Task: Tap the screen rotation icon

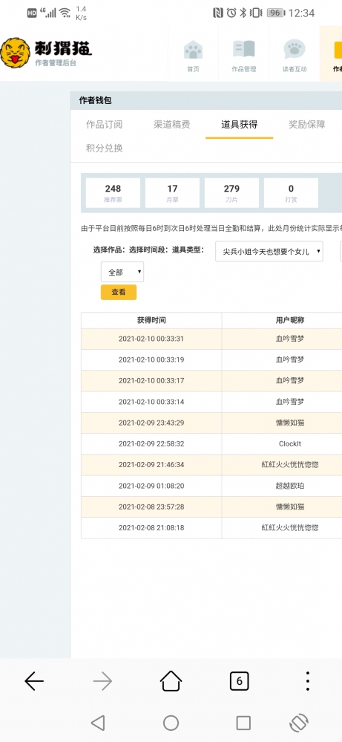Action: tap(298, 723)
